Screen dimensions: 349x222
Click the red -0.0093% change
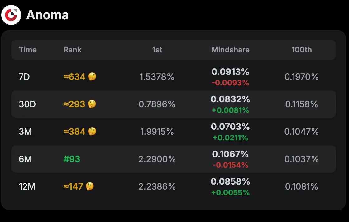coord(230,83)
